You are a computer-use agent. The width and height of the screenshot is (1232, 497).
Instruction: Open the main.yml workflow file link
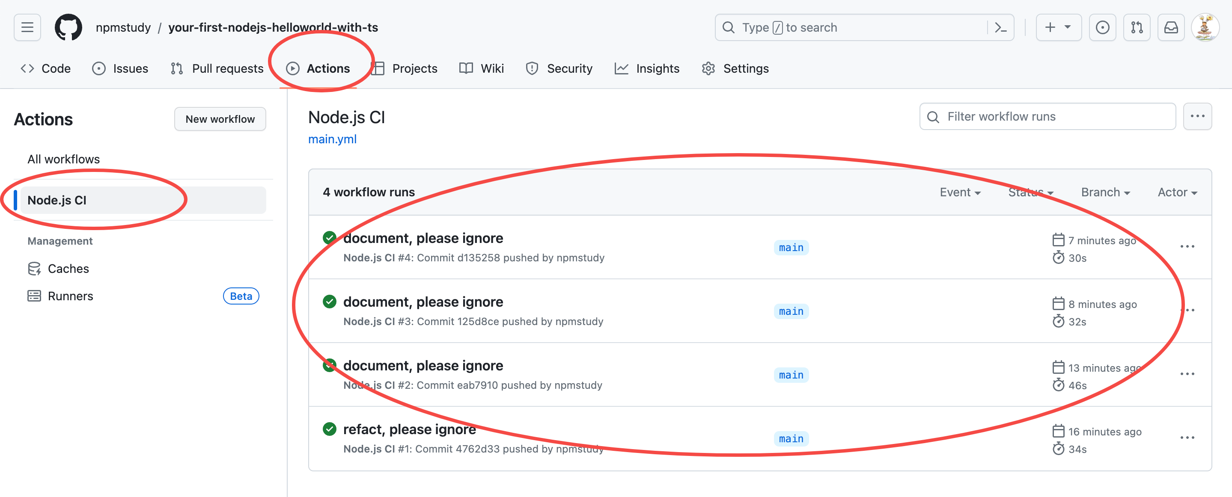click(332, 139)
